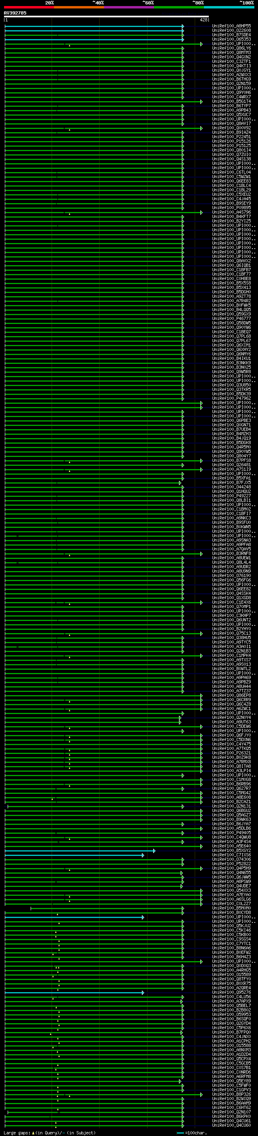This screenshot has width=258, height=1136.
Task: Select hit label UniRef100_C3ZTF1
Action: pyautogui.click(x=231, y=61)
